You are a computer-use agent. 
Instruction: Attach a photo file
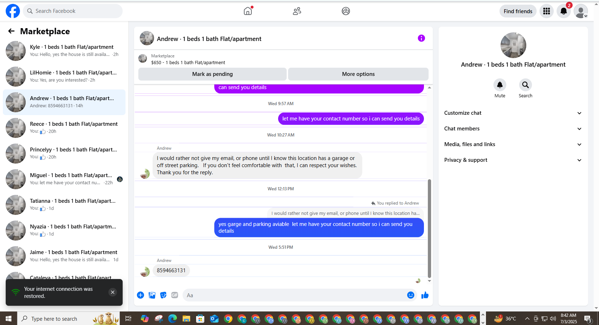(152, 295)
